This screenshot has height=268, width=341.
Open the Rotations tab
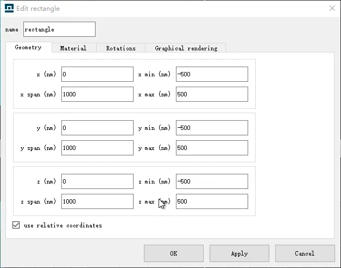(x=121, y=48)
